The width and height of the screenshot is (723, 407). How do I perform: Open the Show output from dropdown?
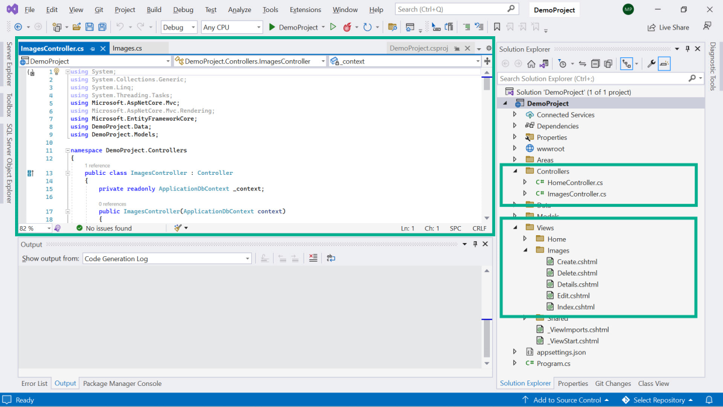tap(166, 258)
